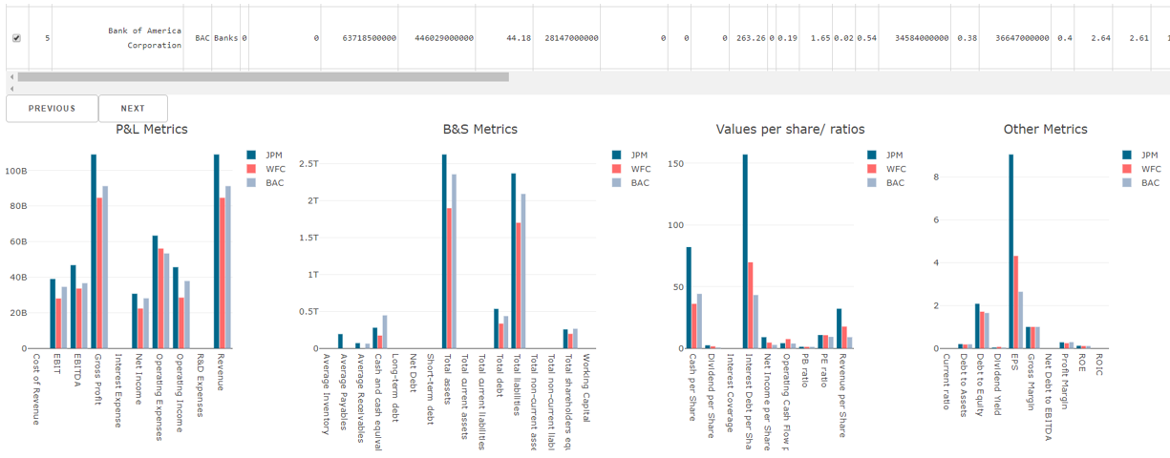Click the Revenue per Share axis label
1170x458 pixels.
point(840,395)
